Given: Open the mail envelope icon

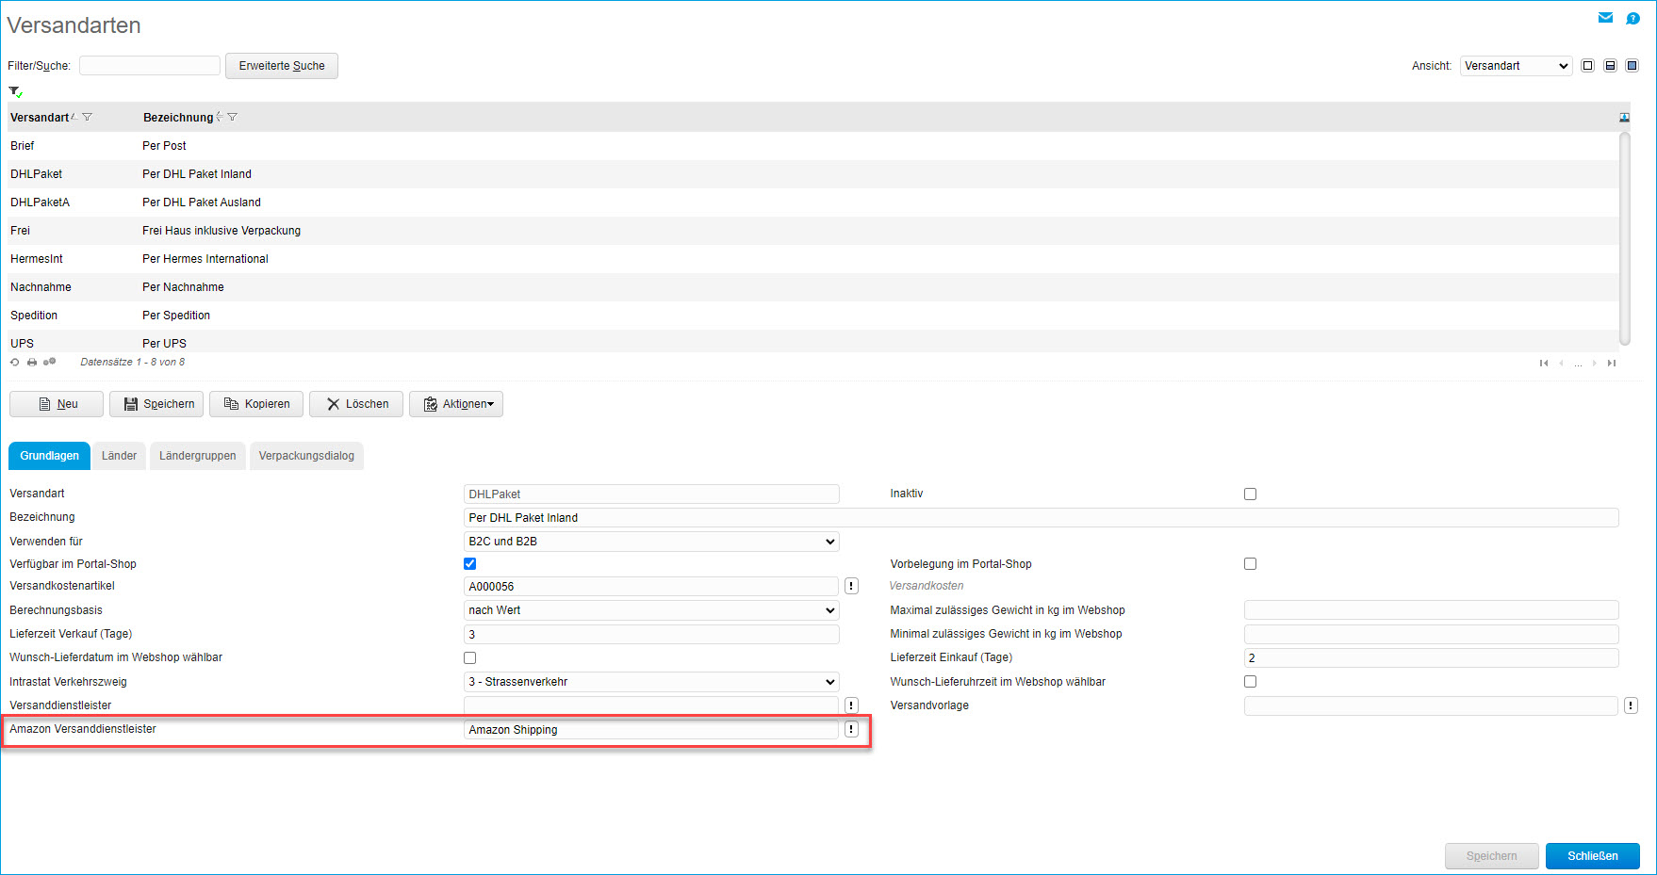Looking at the screenshot, I should click(1605, 18).
